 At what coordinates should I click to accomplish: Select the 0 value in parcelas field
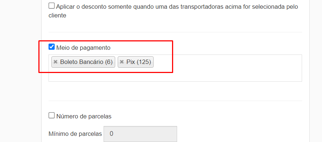click(111, 134)
